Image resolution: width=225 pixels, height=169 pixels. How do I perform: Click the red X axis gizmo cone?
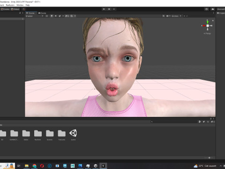click(204, 25)
